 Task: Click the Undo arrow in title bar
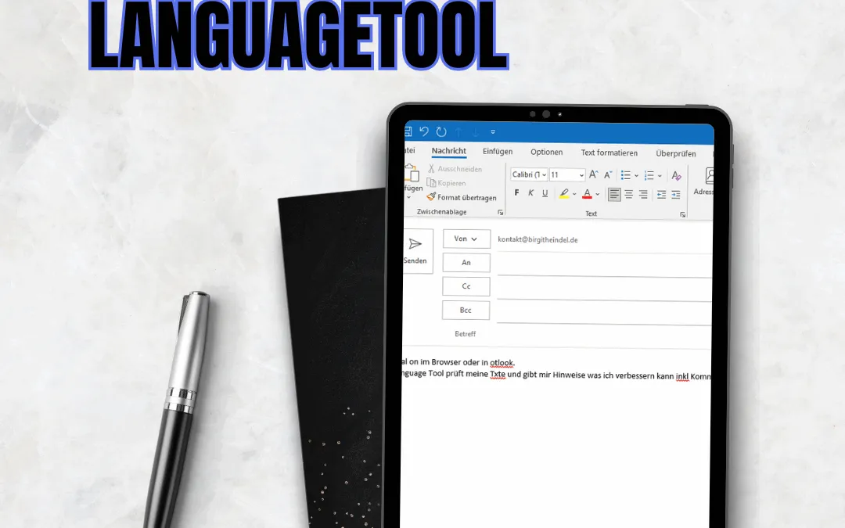coord(423,131)
